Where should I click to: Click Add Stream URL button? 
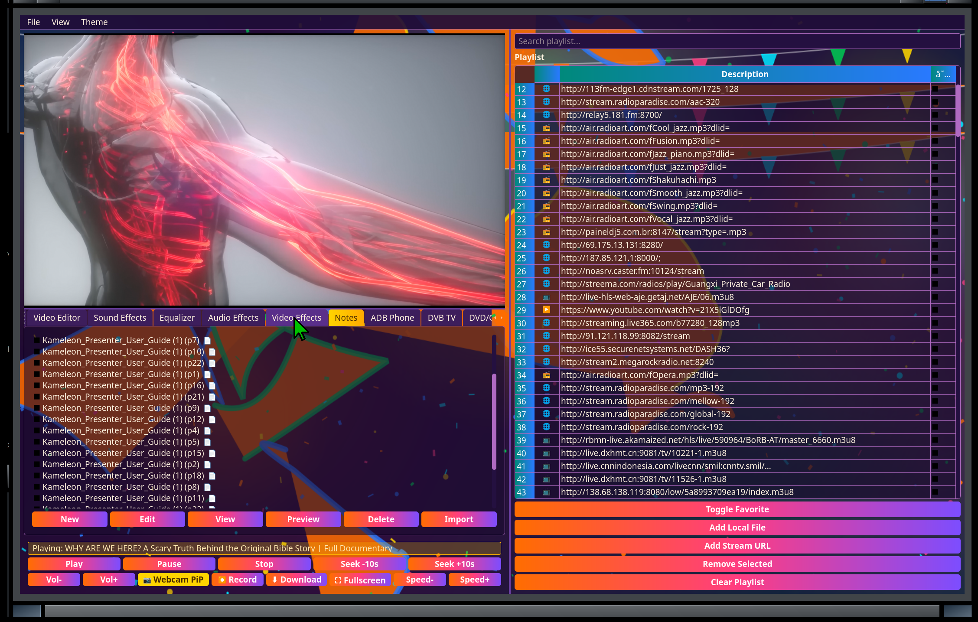click(x=737, y=546)
